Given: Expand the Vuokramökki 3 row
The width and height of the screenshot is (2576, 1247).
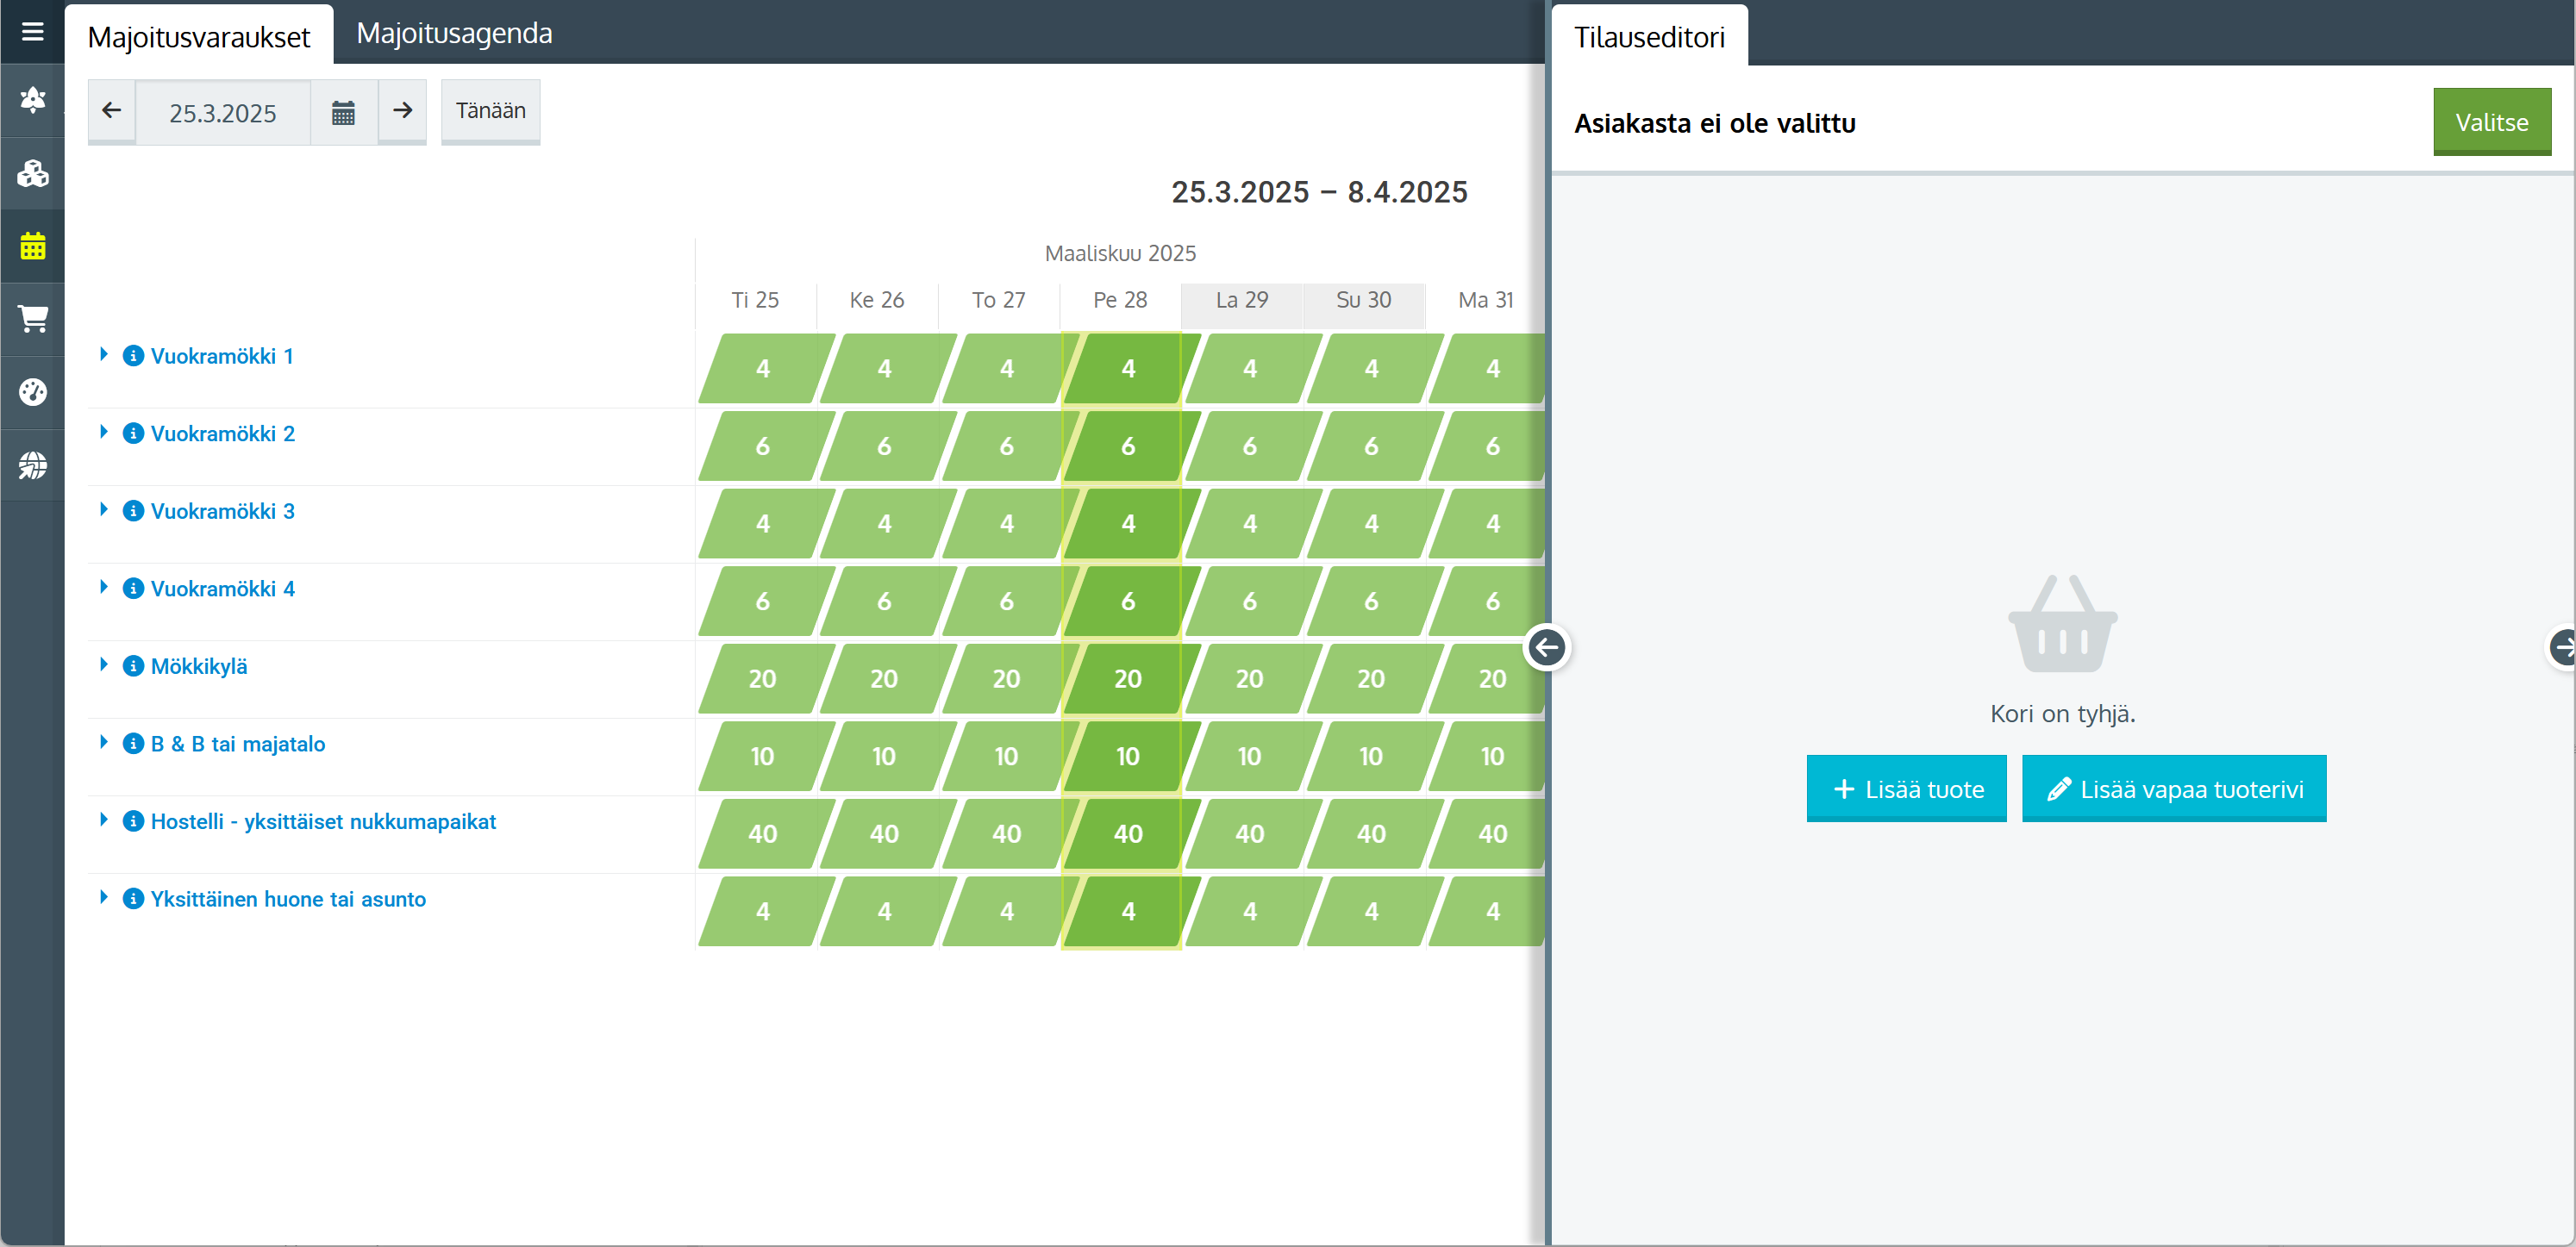Looking at the screenshot, I should pos(103,510).
